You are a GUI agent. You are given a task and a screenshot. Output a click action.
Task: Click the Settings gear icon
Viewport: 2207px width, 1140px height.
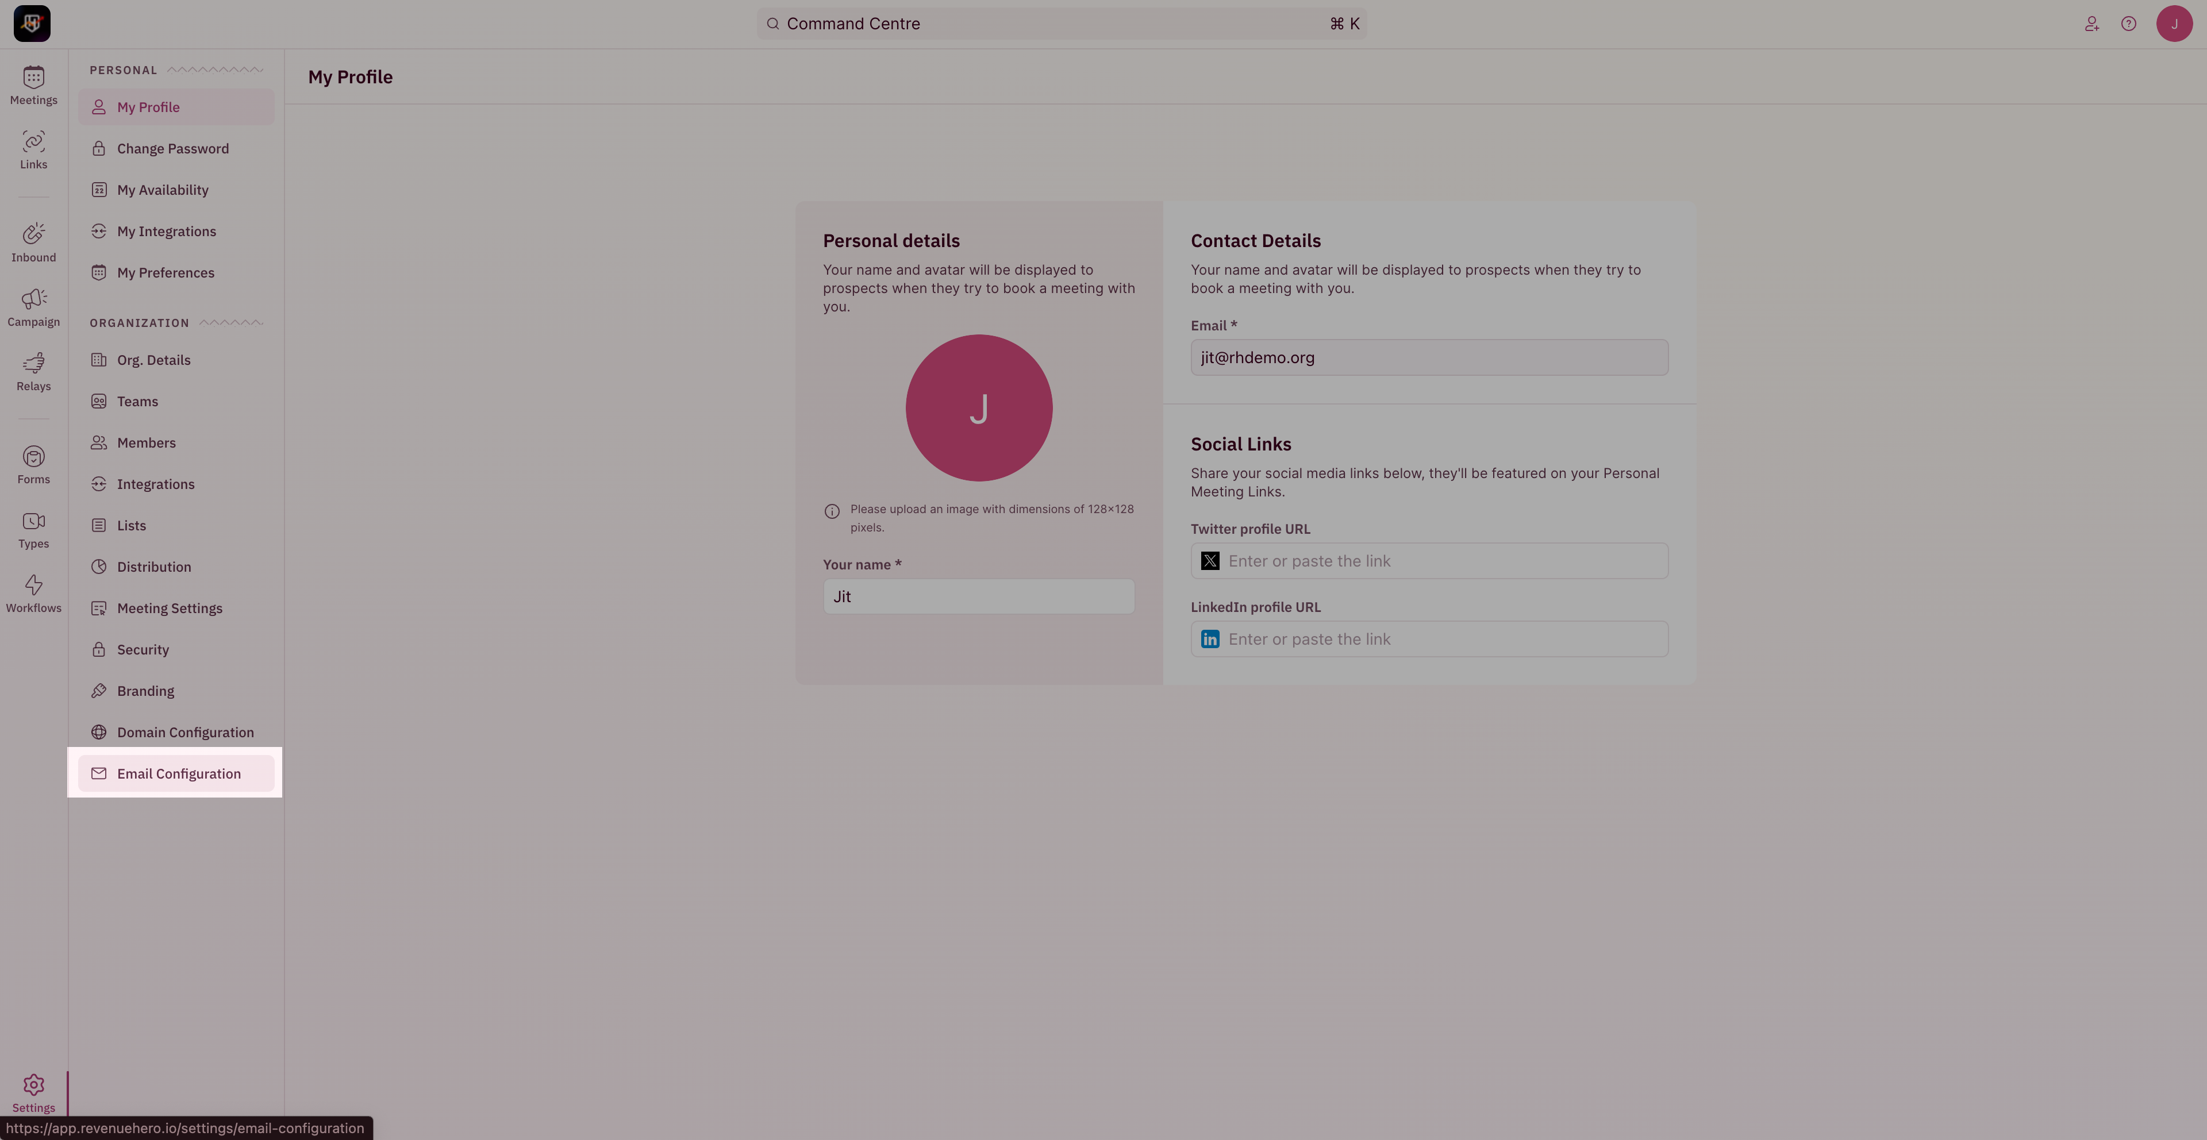click(33, 1085)
